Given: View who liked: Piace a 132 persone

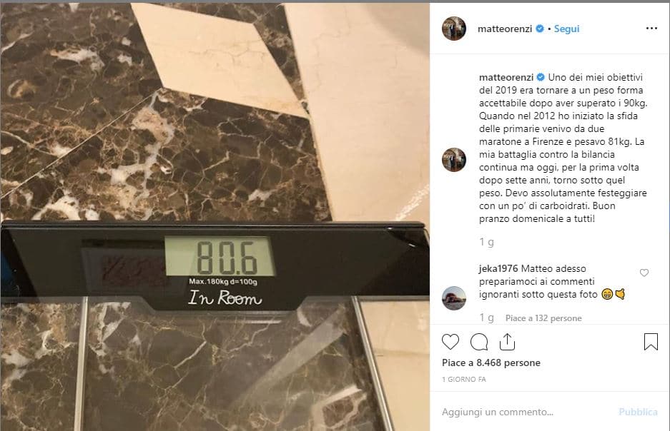Looking at the screenshot, I should click(543, 318).
